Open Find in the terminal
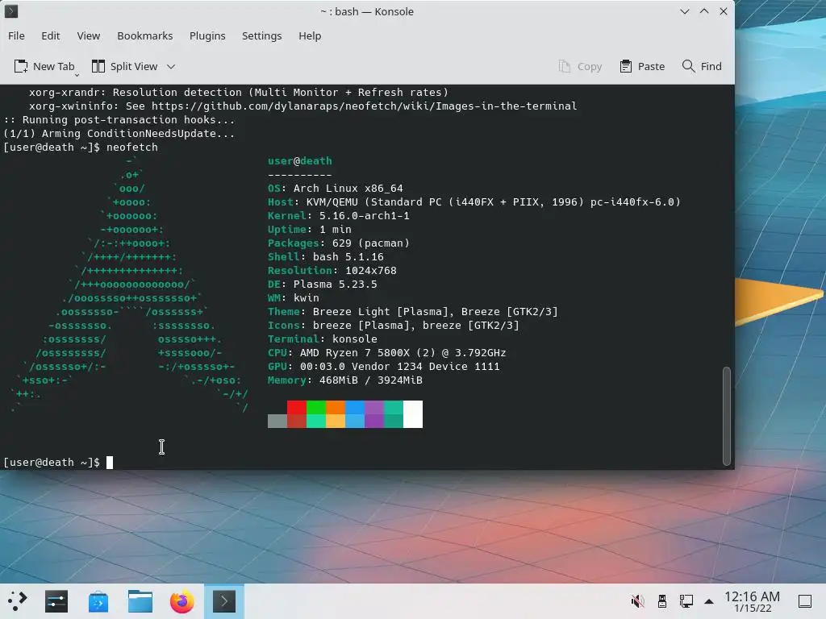 [x=702, y=66]
